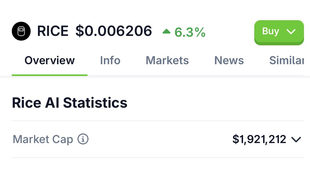The width and height of the screenshot is (310, 169).
Task: Click the $0.006206 price value
Action: 114,31
